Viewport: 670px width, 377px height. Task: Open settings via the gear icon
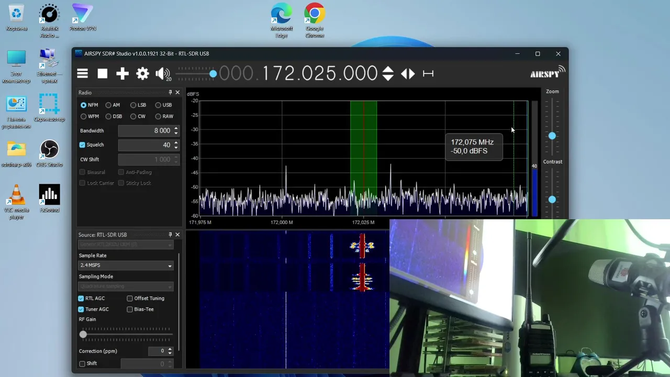tap(142, 74)
